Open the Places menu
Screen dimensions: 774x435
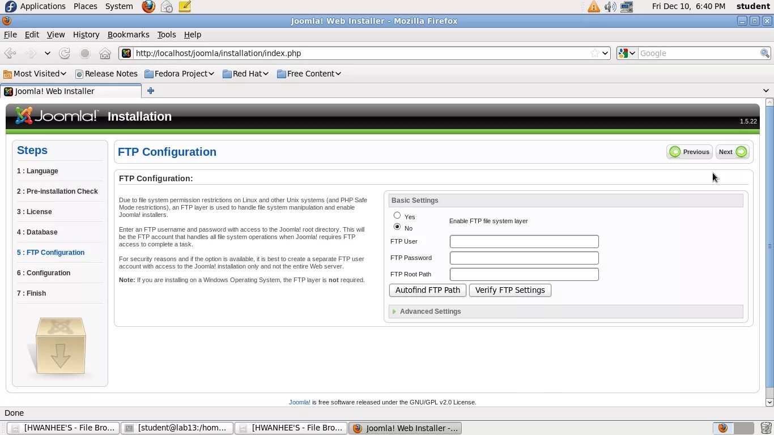click(x=85, y=6)
